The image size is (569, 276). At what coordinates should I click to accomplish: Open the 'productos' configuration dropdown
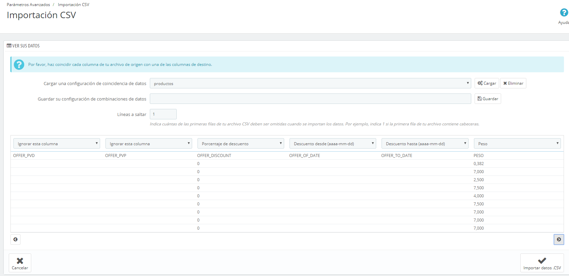[310, 83]
